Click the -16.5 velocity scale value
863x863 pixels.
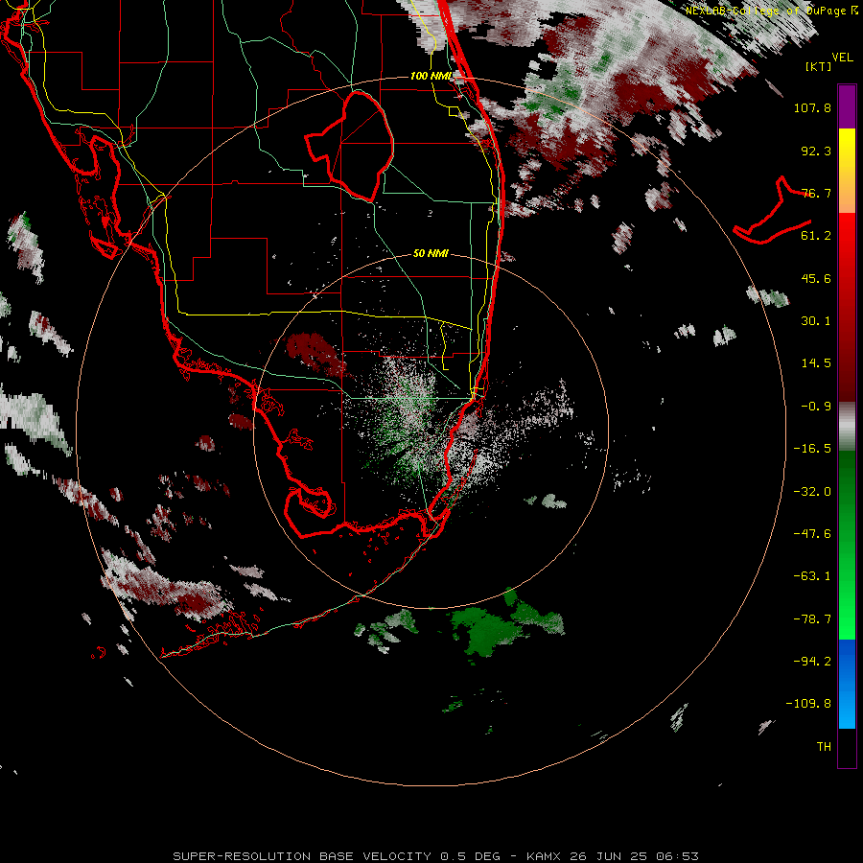[x=812, y=449]
